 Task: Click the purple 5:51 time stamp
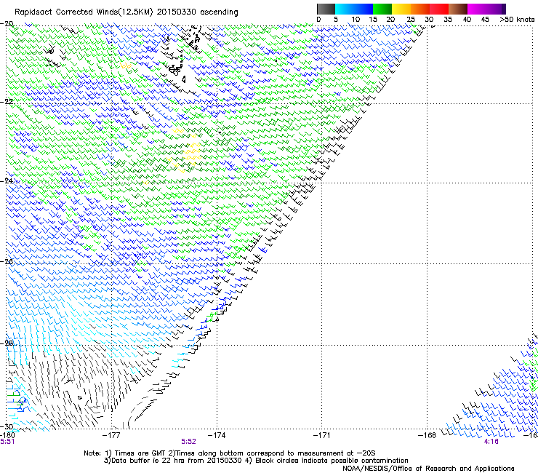[7, 442]
